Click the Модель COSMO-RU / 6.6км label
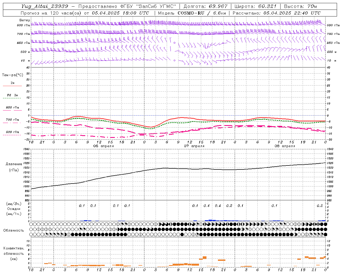The height and width of the screenshot is (272, 341). (192, 13)
